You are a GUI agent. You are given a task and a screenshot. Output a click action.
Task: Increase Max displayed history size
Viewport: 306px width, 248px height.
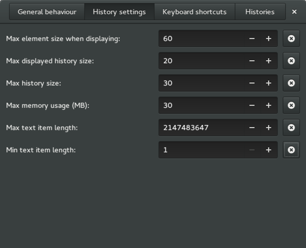pyautogui.click(x=269, y=61)
